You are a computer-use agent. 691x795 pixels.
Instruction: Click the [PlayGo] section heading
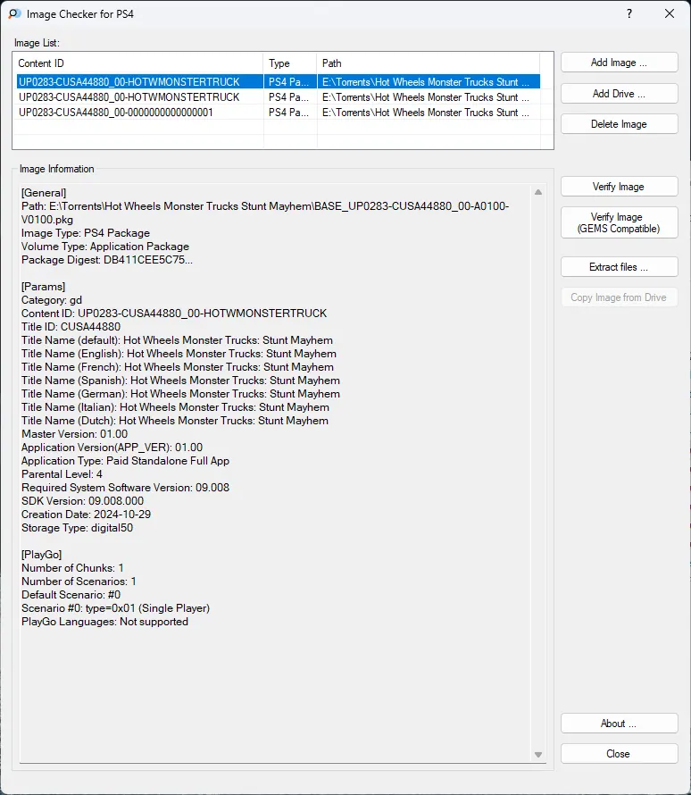point(42,554)
